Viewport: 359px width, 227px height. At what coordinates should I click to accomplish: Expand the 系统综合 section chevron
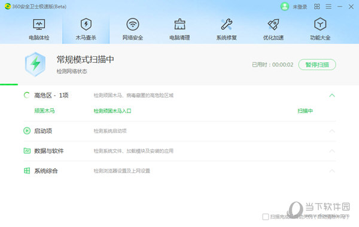tap(332, 171)
